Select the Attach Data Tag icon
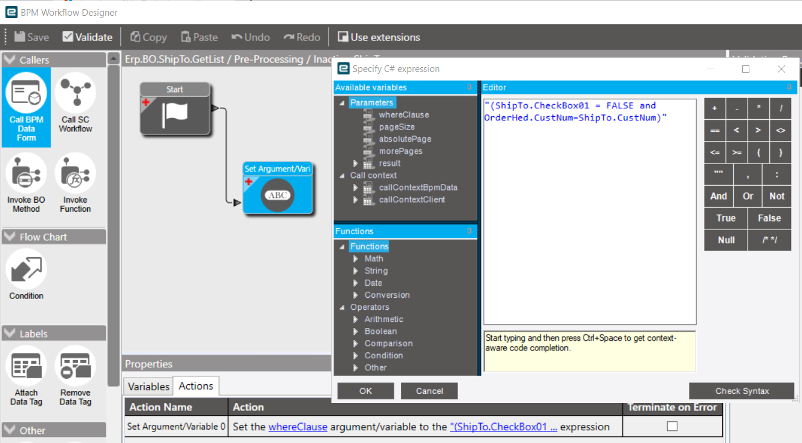This screenshot has height=443, width=802. (26, 376)
